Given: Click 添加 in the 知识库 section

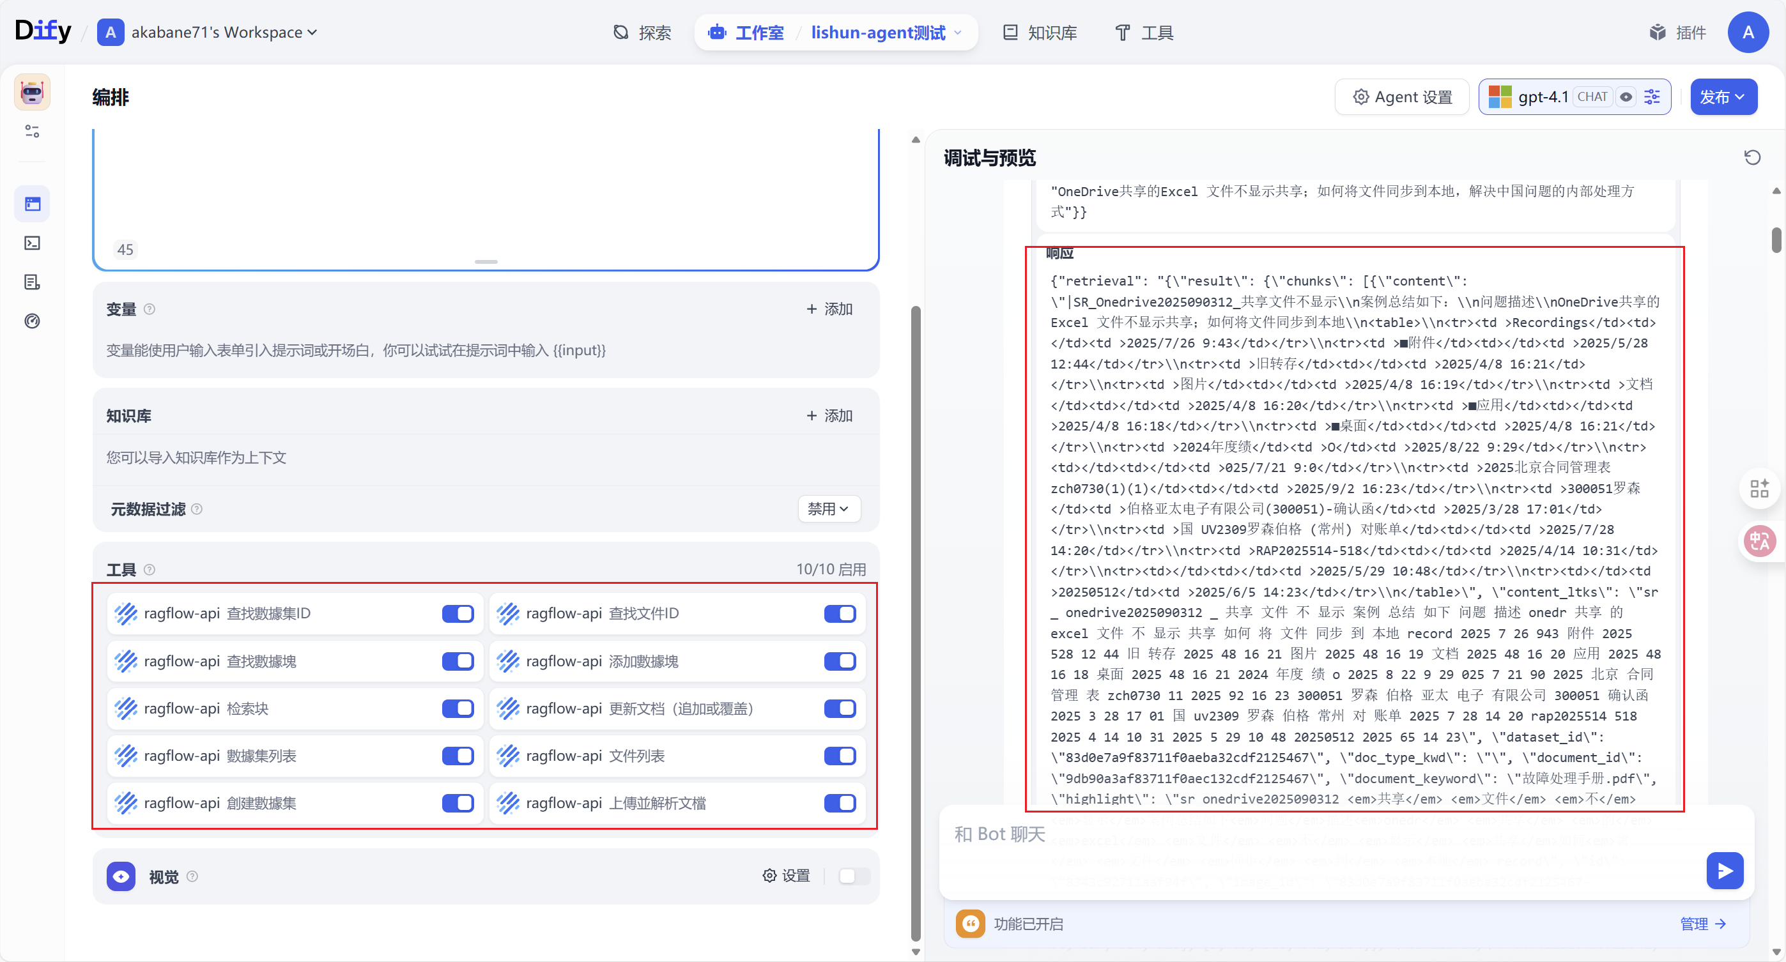Looking at the screenshot, I should (x=829, y=416).
